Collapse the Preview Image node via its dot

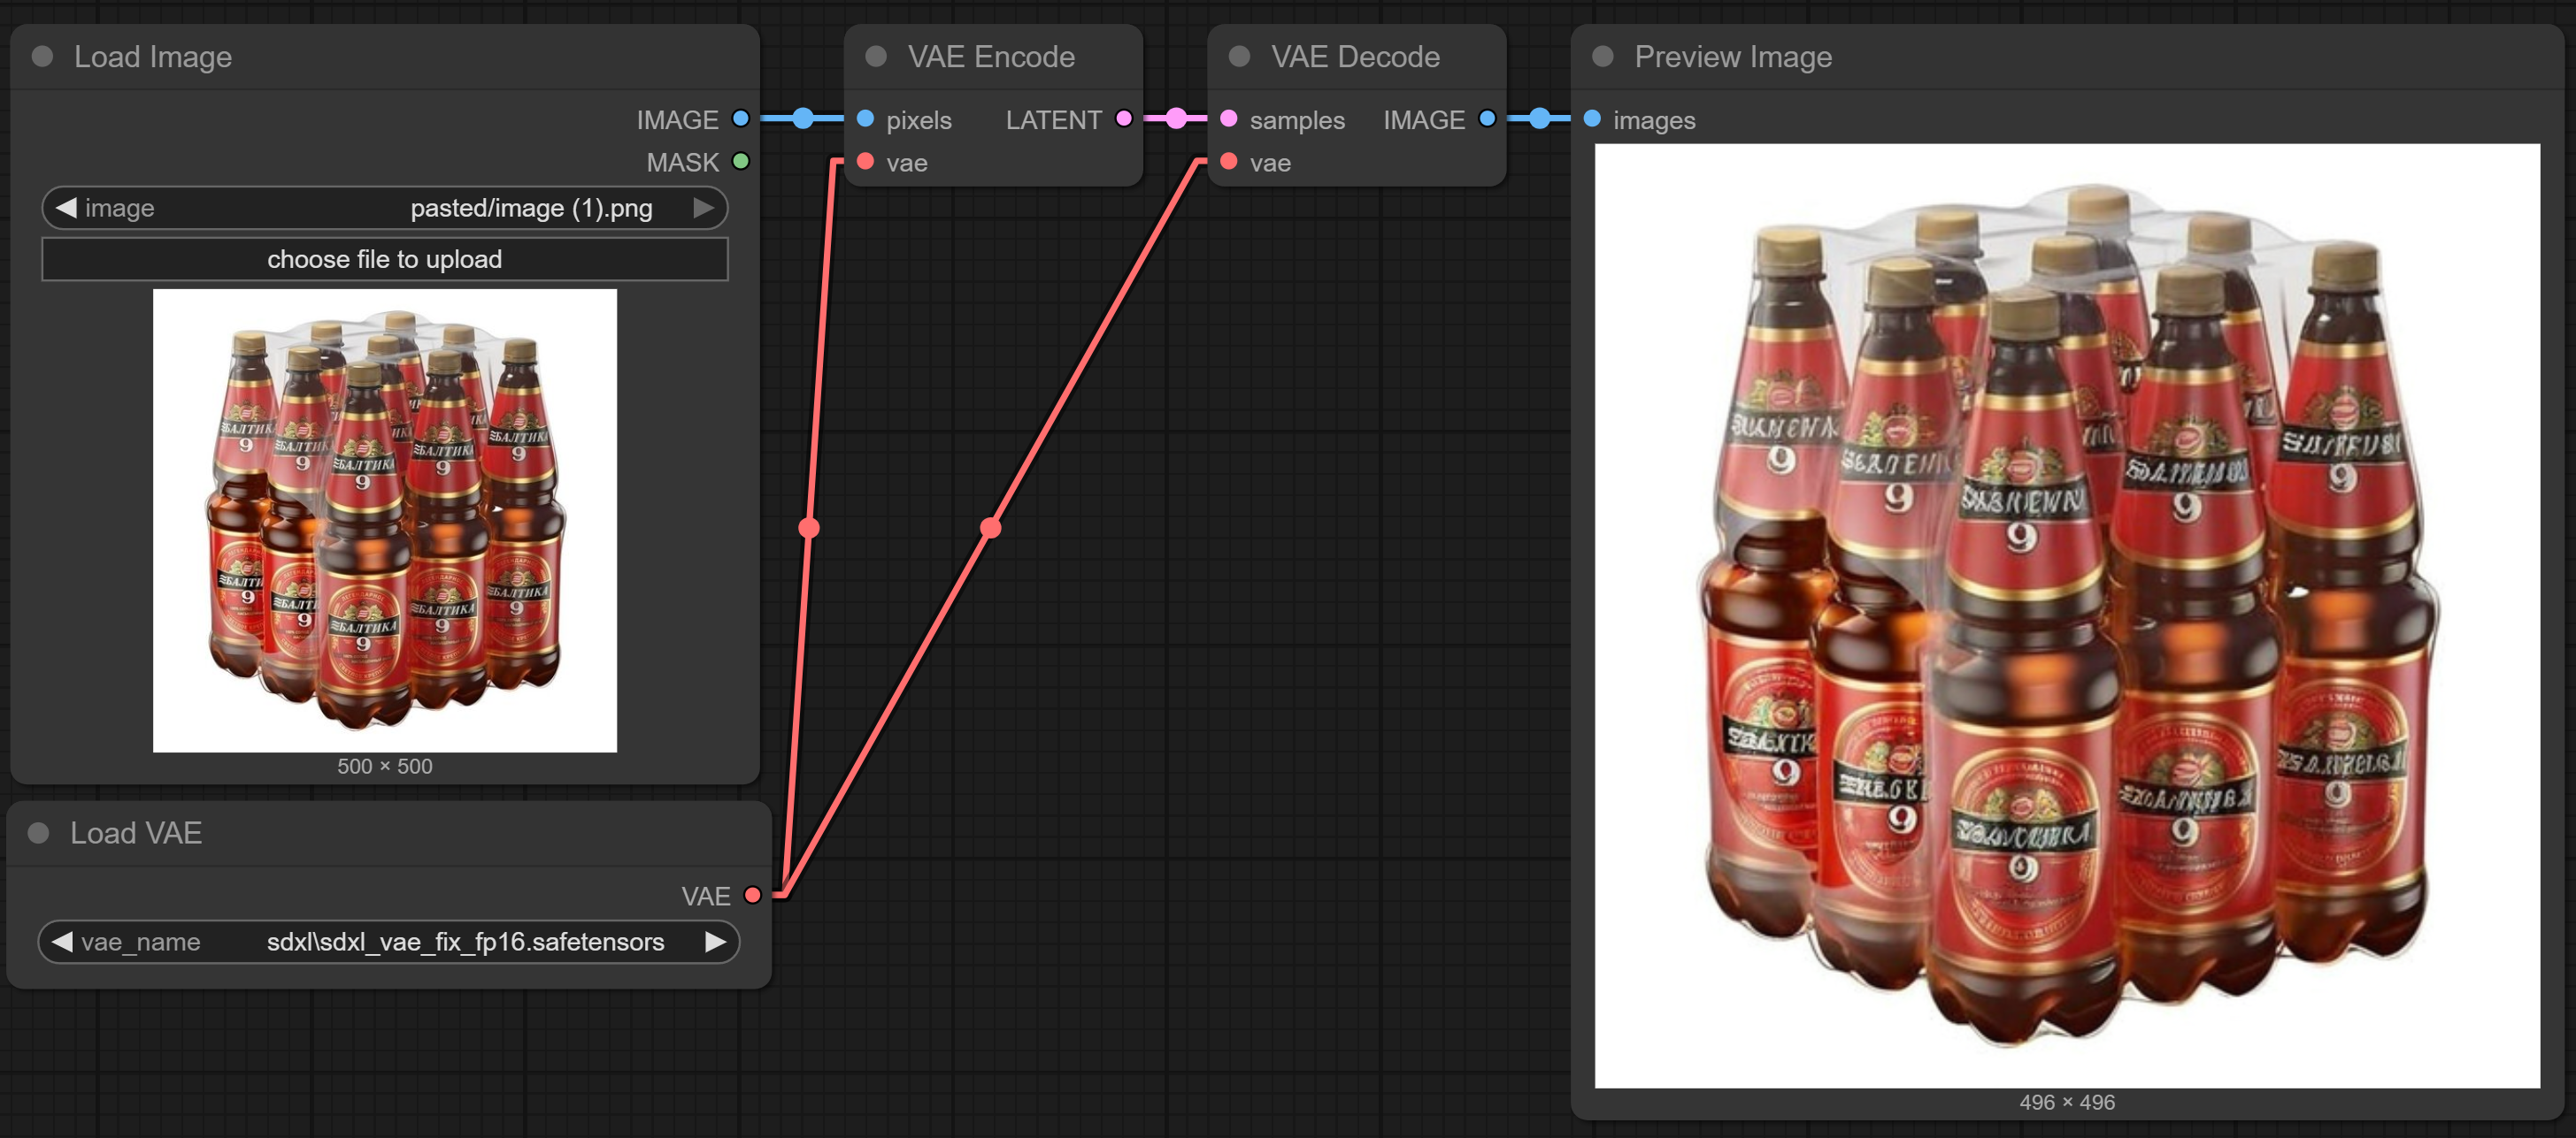pyautogui.click(x=1602, y=56)
